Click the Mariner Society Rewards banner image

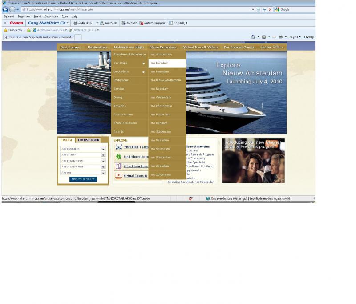[x=254, y=161]
